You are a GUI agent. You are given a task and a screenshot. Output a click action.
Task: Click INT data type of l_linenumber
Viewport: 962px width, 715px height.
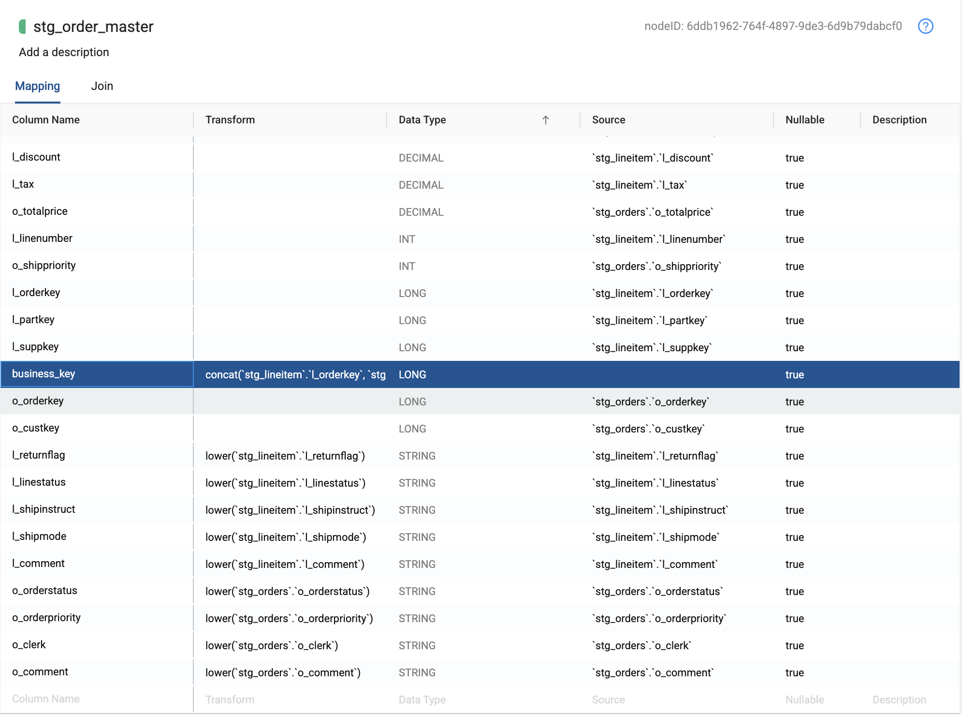(407, 239)
